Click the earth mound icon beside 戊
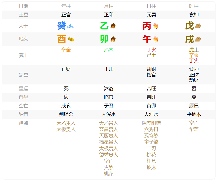The image size is (216, 181). (198, 26)
